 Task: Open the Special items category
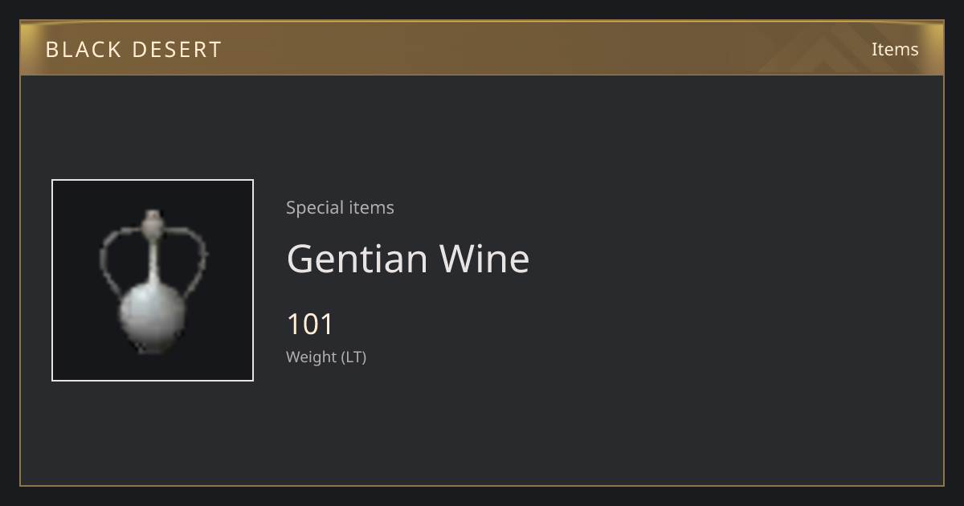[340, 207]
